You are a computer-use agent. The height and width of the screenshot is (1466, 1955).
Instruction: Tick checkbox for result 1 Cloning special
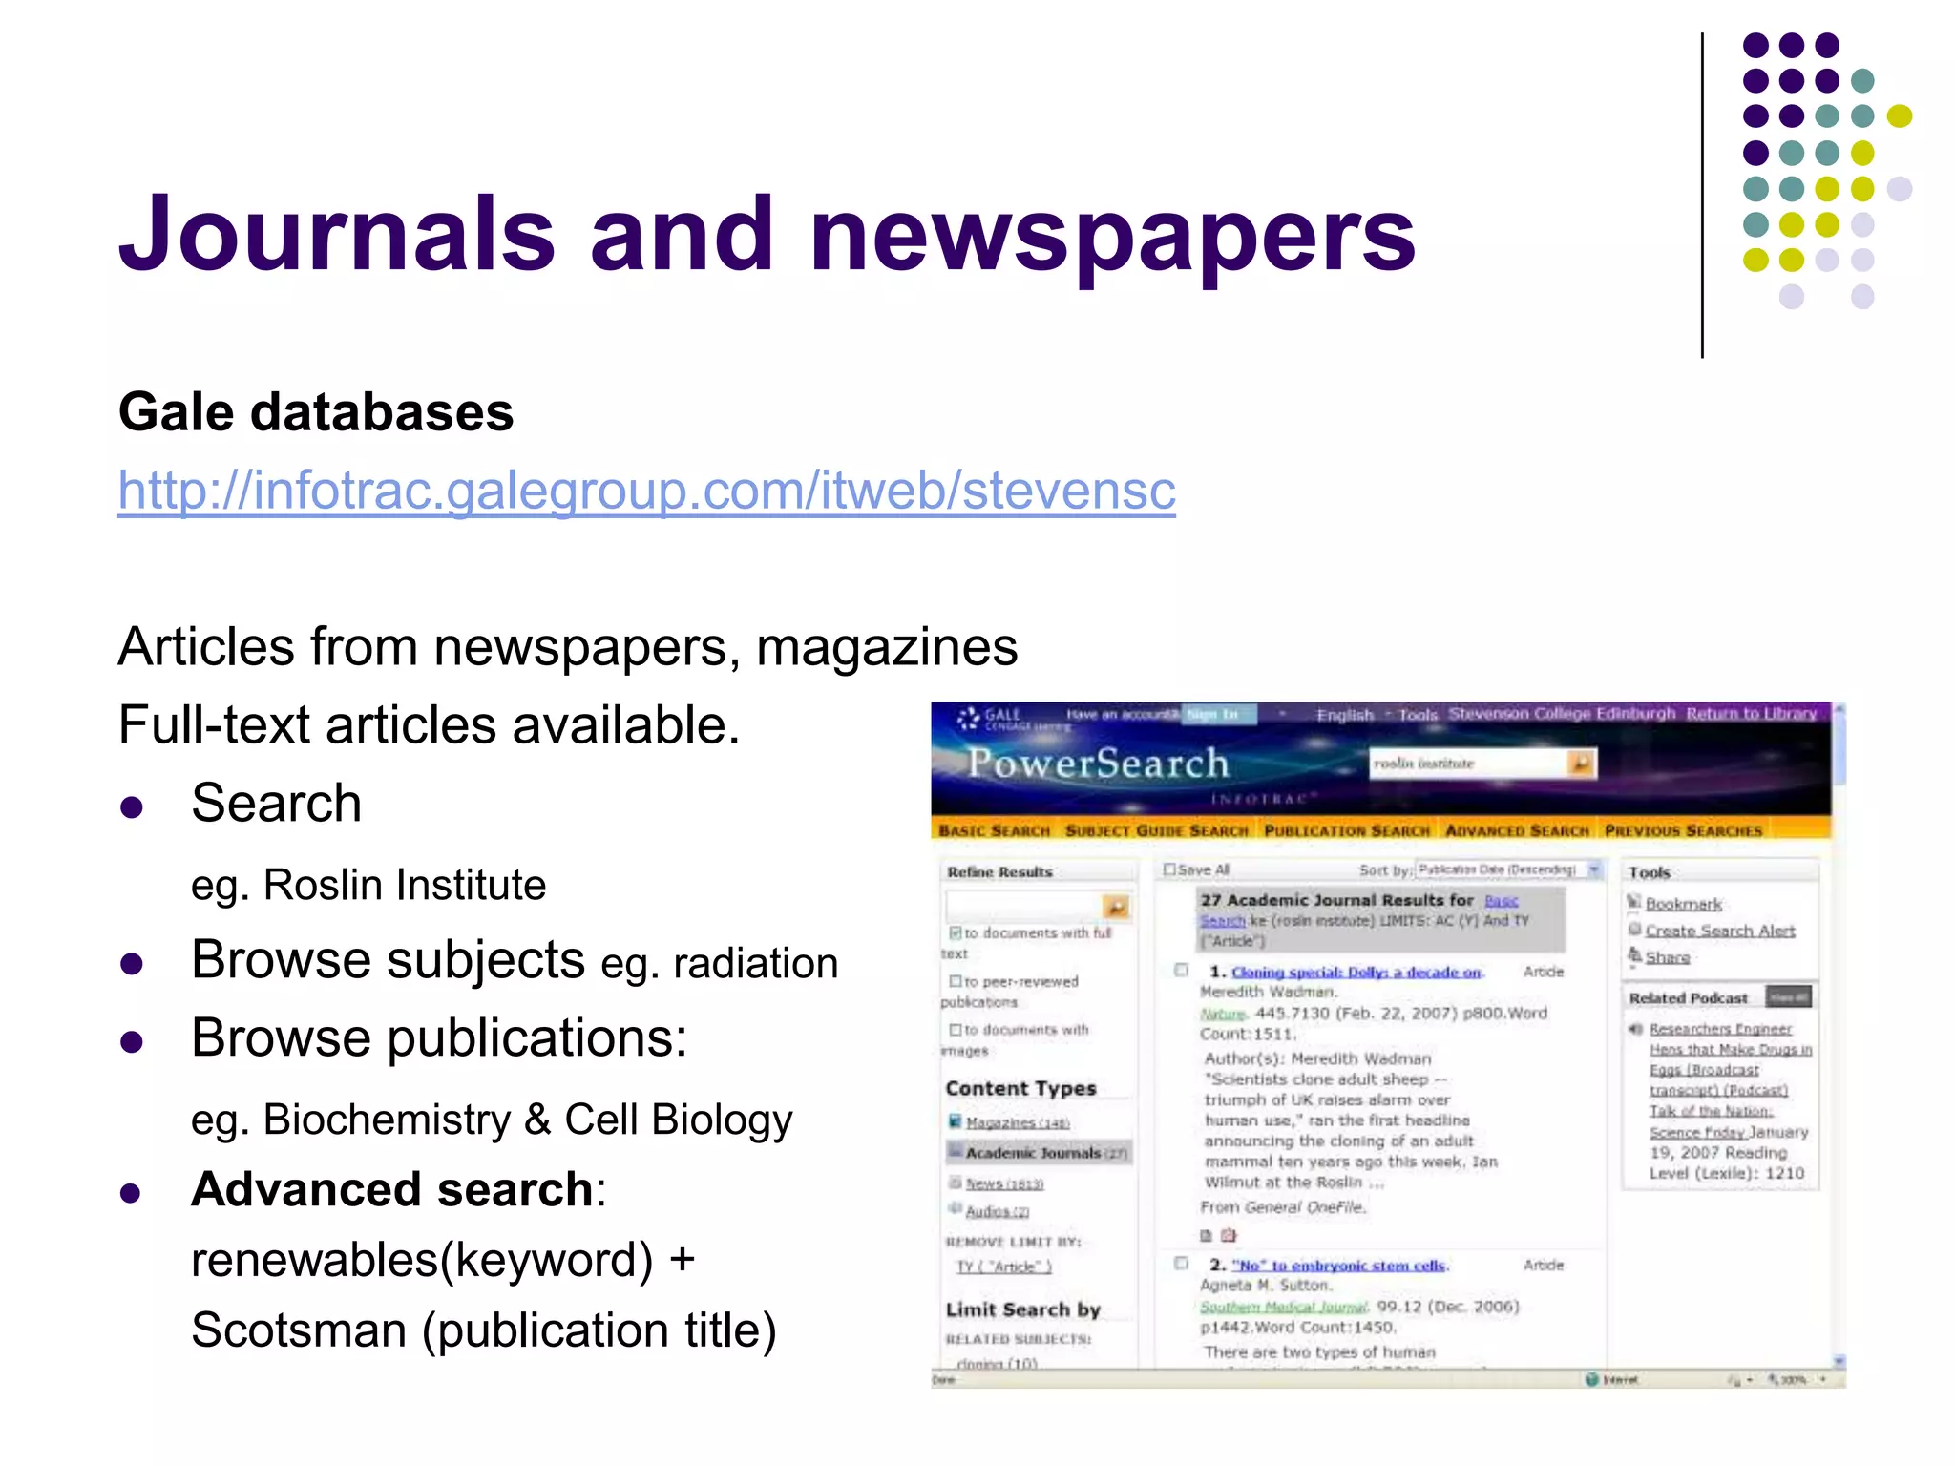pos(1181,971)
